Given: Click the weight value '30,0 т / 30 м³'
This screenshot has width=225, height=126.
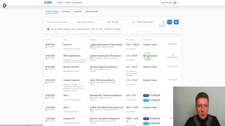Looking at the screenshot, I should (x=132, y=107).
